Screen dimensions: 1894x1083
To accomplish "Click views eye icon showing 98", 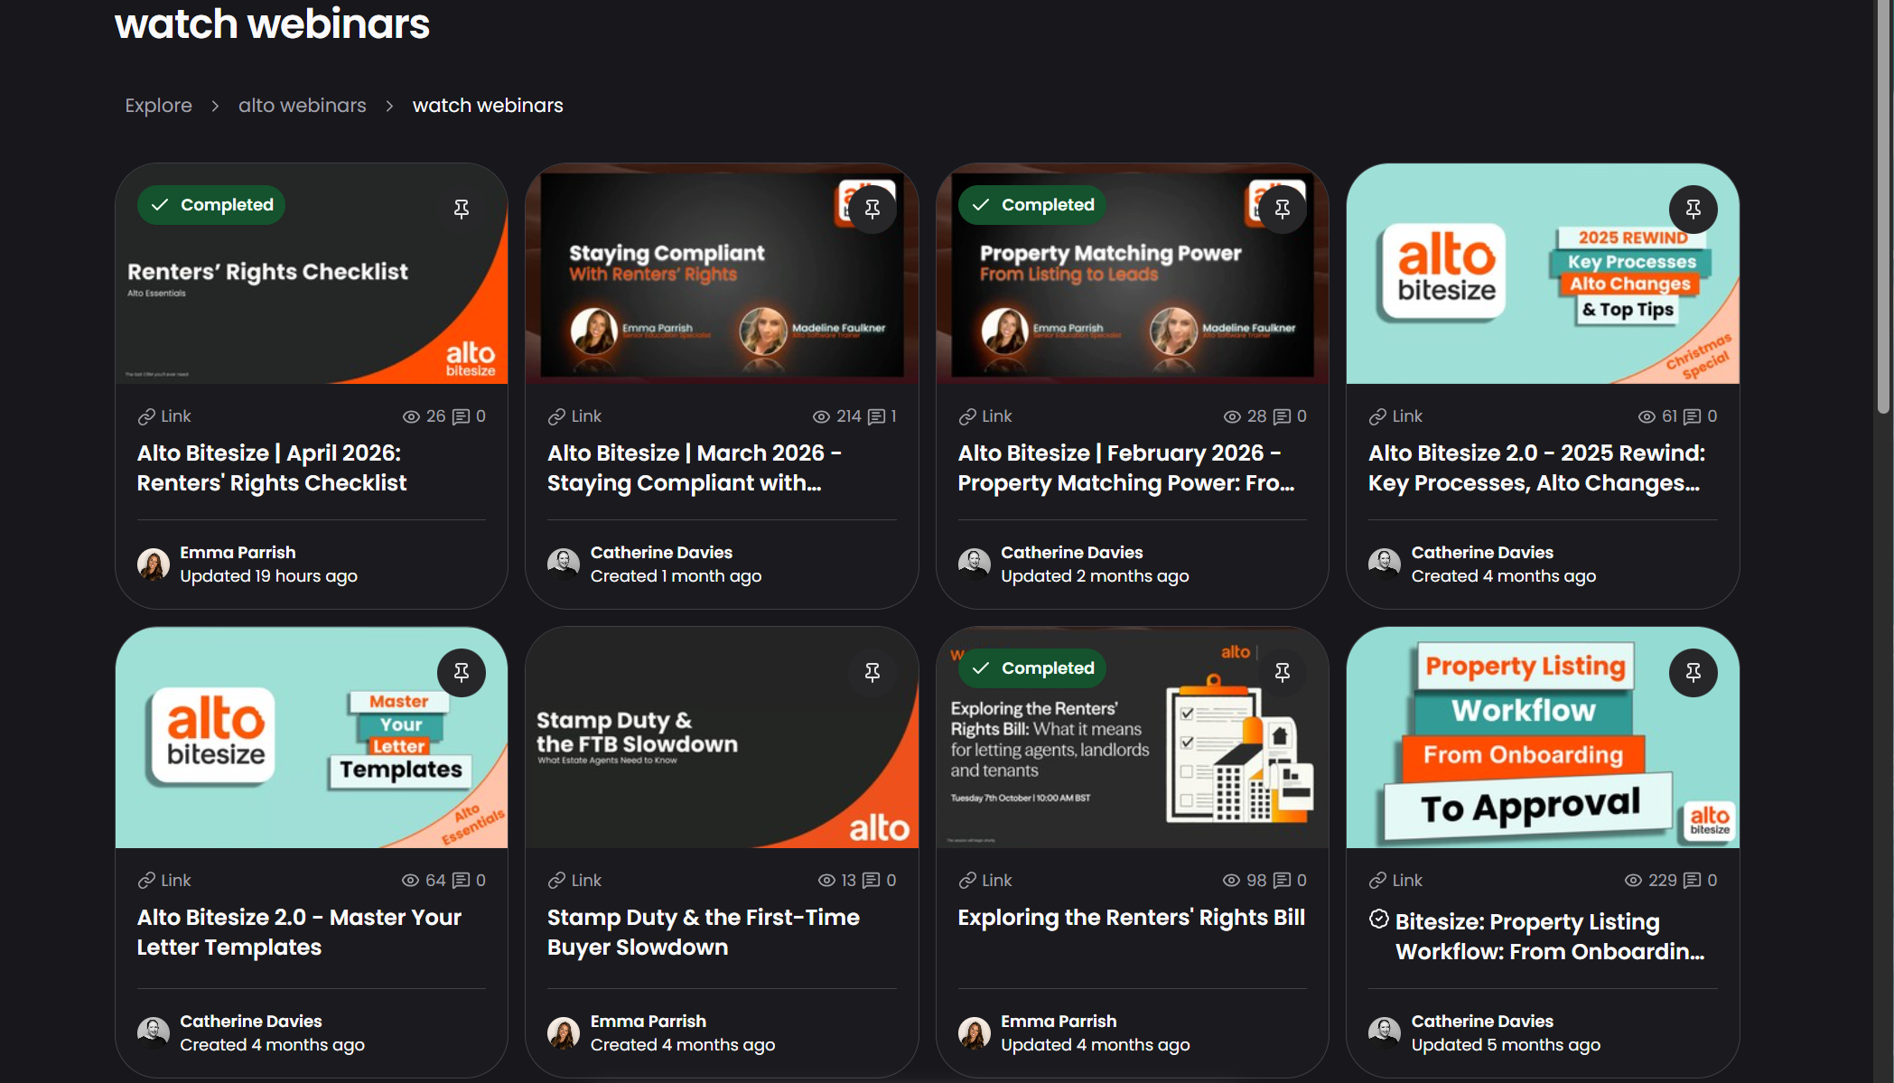I will 1231,880.
